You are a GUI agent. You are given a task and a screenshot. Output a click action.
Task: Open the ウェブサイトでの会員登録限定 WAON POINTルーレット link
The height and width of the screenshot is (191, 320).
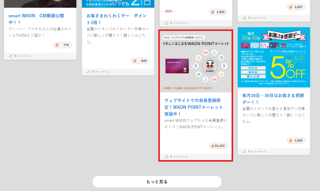click(x=193, y=107)
